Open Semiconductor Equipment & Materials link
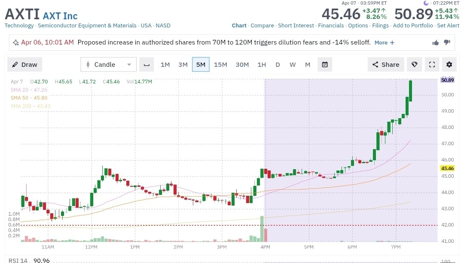Image resolution: width=464 pixels, height=263 pixels. coord(87,25)
